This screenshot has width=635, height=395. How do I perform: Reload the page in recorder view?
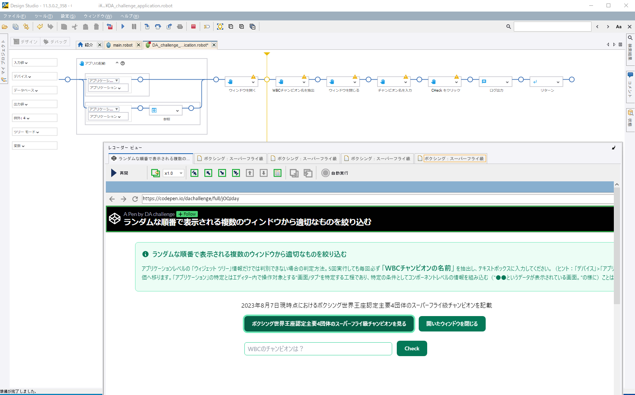point(135,199)
